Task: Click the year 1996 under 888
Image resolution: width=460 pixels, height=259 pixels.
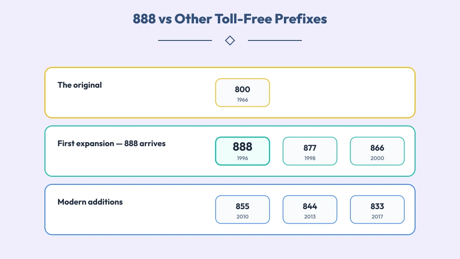Action: [242, 158]
